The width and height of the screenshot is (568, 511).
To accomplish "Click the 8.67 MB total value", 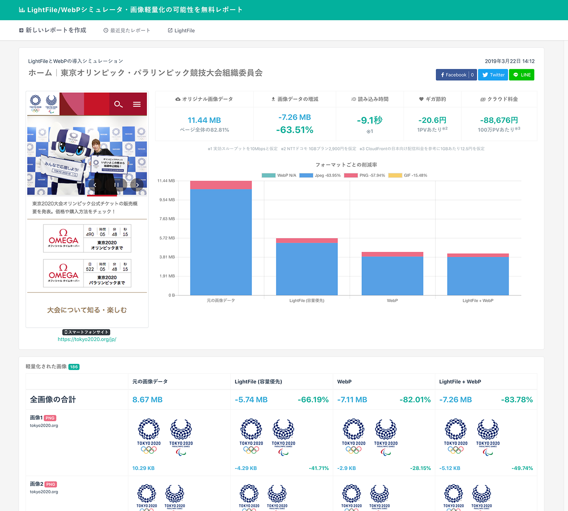I will (x=147, y=400).
